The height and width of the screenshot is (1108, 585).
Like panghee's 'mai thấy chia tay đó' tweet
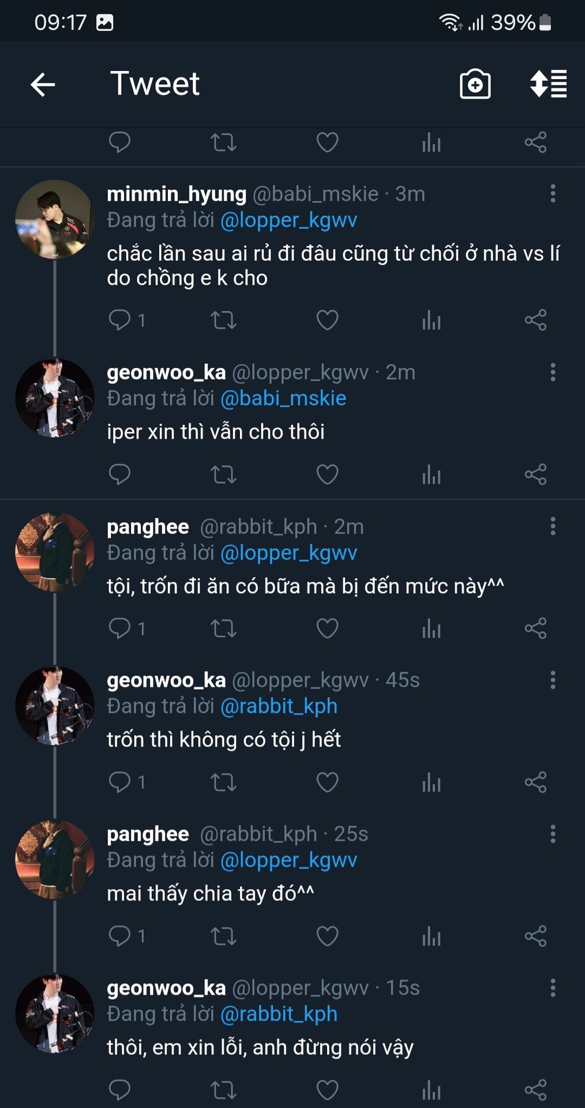(x=327, y=936)
